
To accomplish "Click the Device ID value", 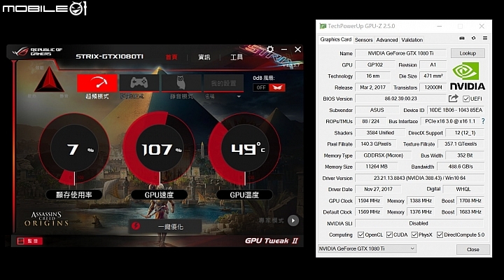I will [x=456, y=110].
